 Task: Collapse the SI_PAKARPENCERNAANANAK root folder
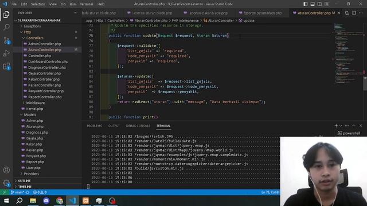point(39,21)
